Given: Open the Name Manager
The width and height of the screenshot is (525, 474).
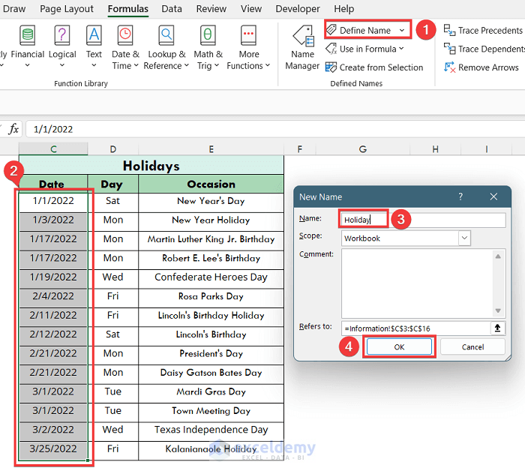Looking at the screenshot, I should click(302, 47).
